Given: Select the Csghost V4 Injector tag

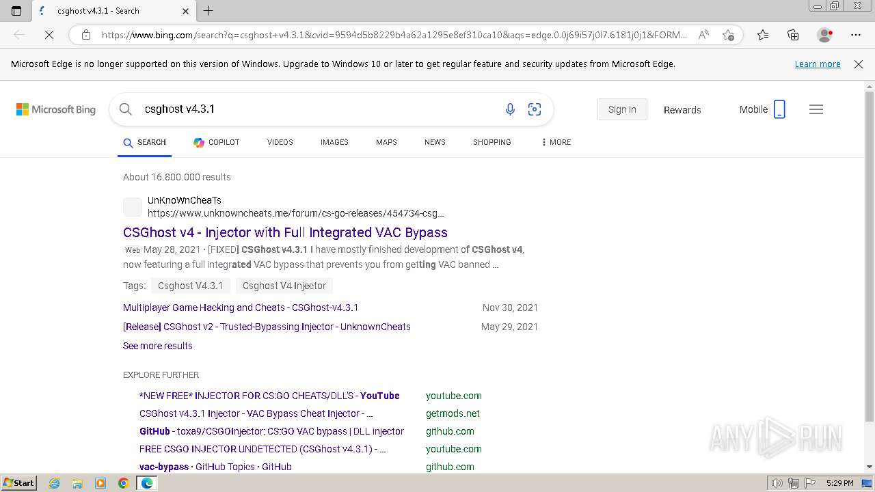Looking at the screenshot, I should pyautogui.click(x=284, y=286).
